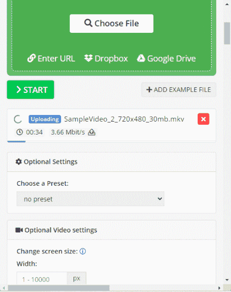Click the 3.66 Mbit/s upload speed

[68, 132]
